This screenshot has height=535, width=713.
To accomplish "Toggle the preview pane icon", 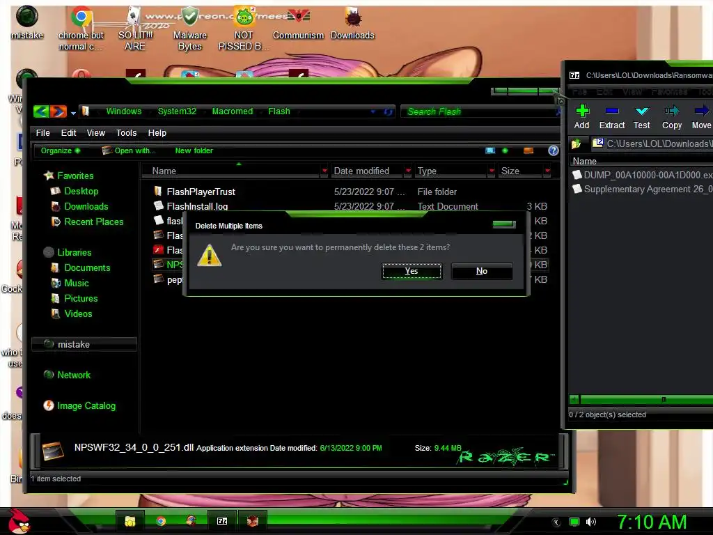I will 528,150.
